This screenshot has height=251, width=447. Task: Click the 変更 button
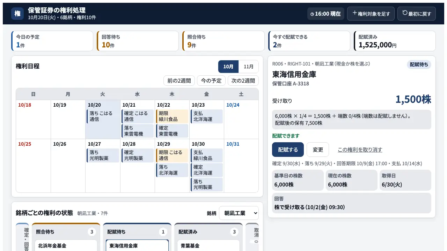(x=318, y=150)
